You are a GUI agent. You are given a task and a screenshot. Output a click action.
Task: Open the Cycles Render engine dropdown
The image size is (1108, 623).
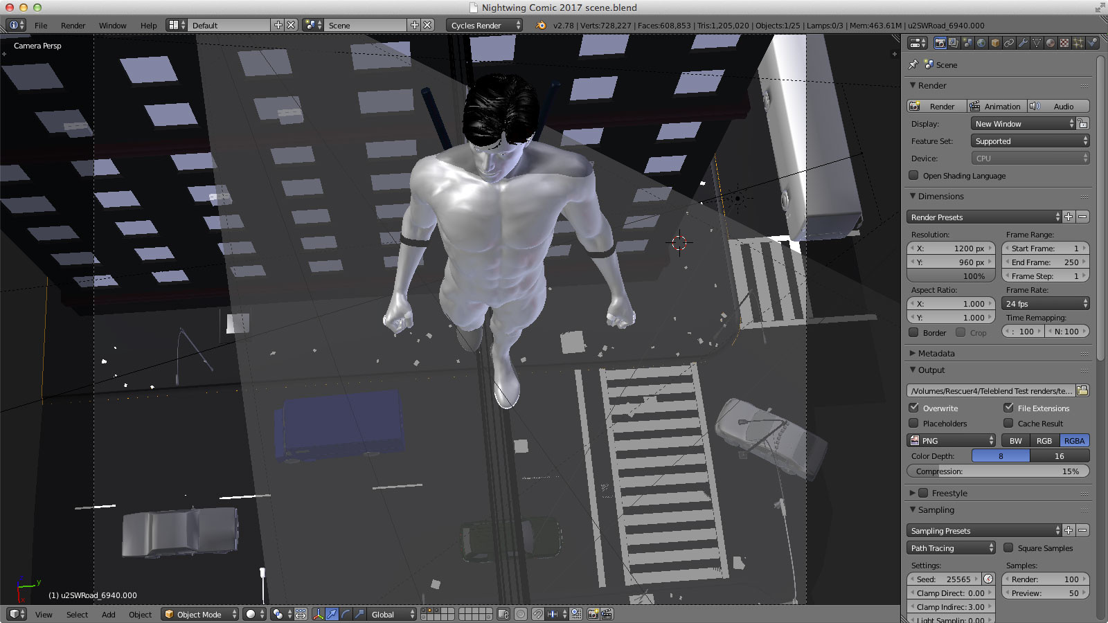pyautogui.click(x=485, y=25)
